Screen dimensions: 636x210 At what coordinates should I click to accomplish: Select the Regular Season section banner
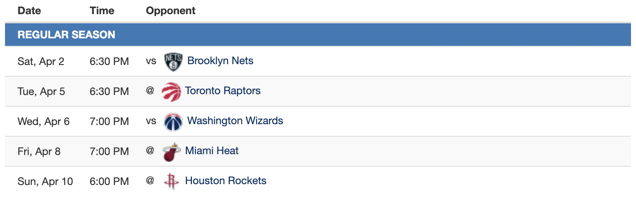click(318, 35)
